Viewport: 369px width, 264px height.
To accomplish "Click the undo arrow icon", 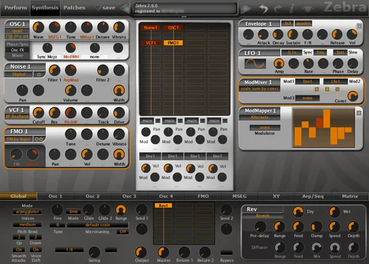I will pos(263,8).
